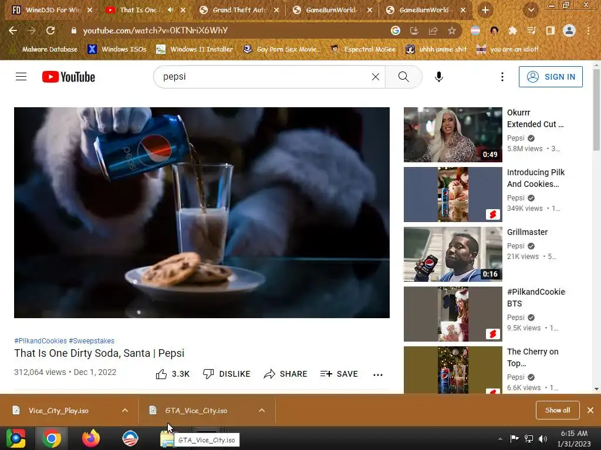Close the downloads bar
The width and height of the screenshot is (601, 450).
(590, 410)
